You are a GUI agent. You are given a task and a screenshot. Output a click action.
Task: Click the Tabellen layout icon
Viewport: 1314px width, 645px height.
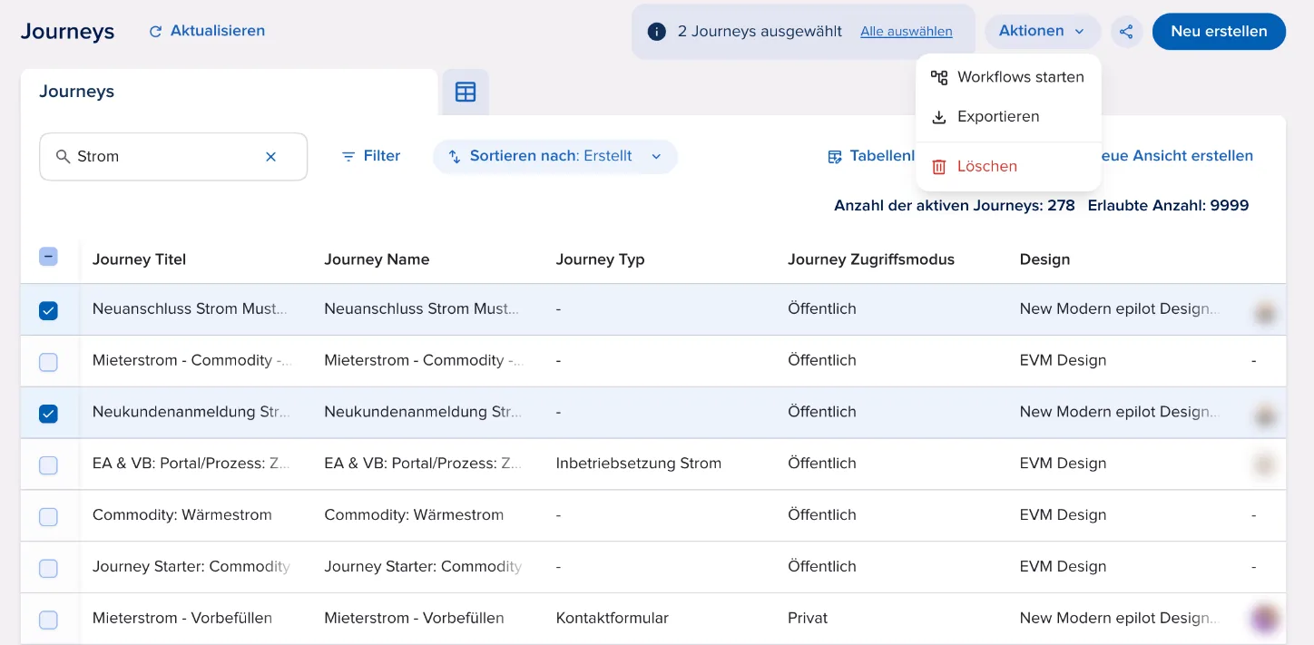[835, 157]
